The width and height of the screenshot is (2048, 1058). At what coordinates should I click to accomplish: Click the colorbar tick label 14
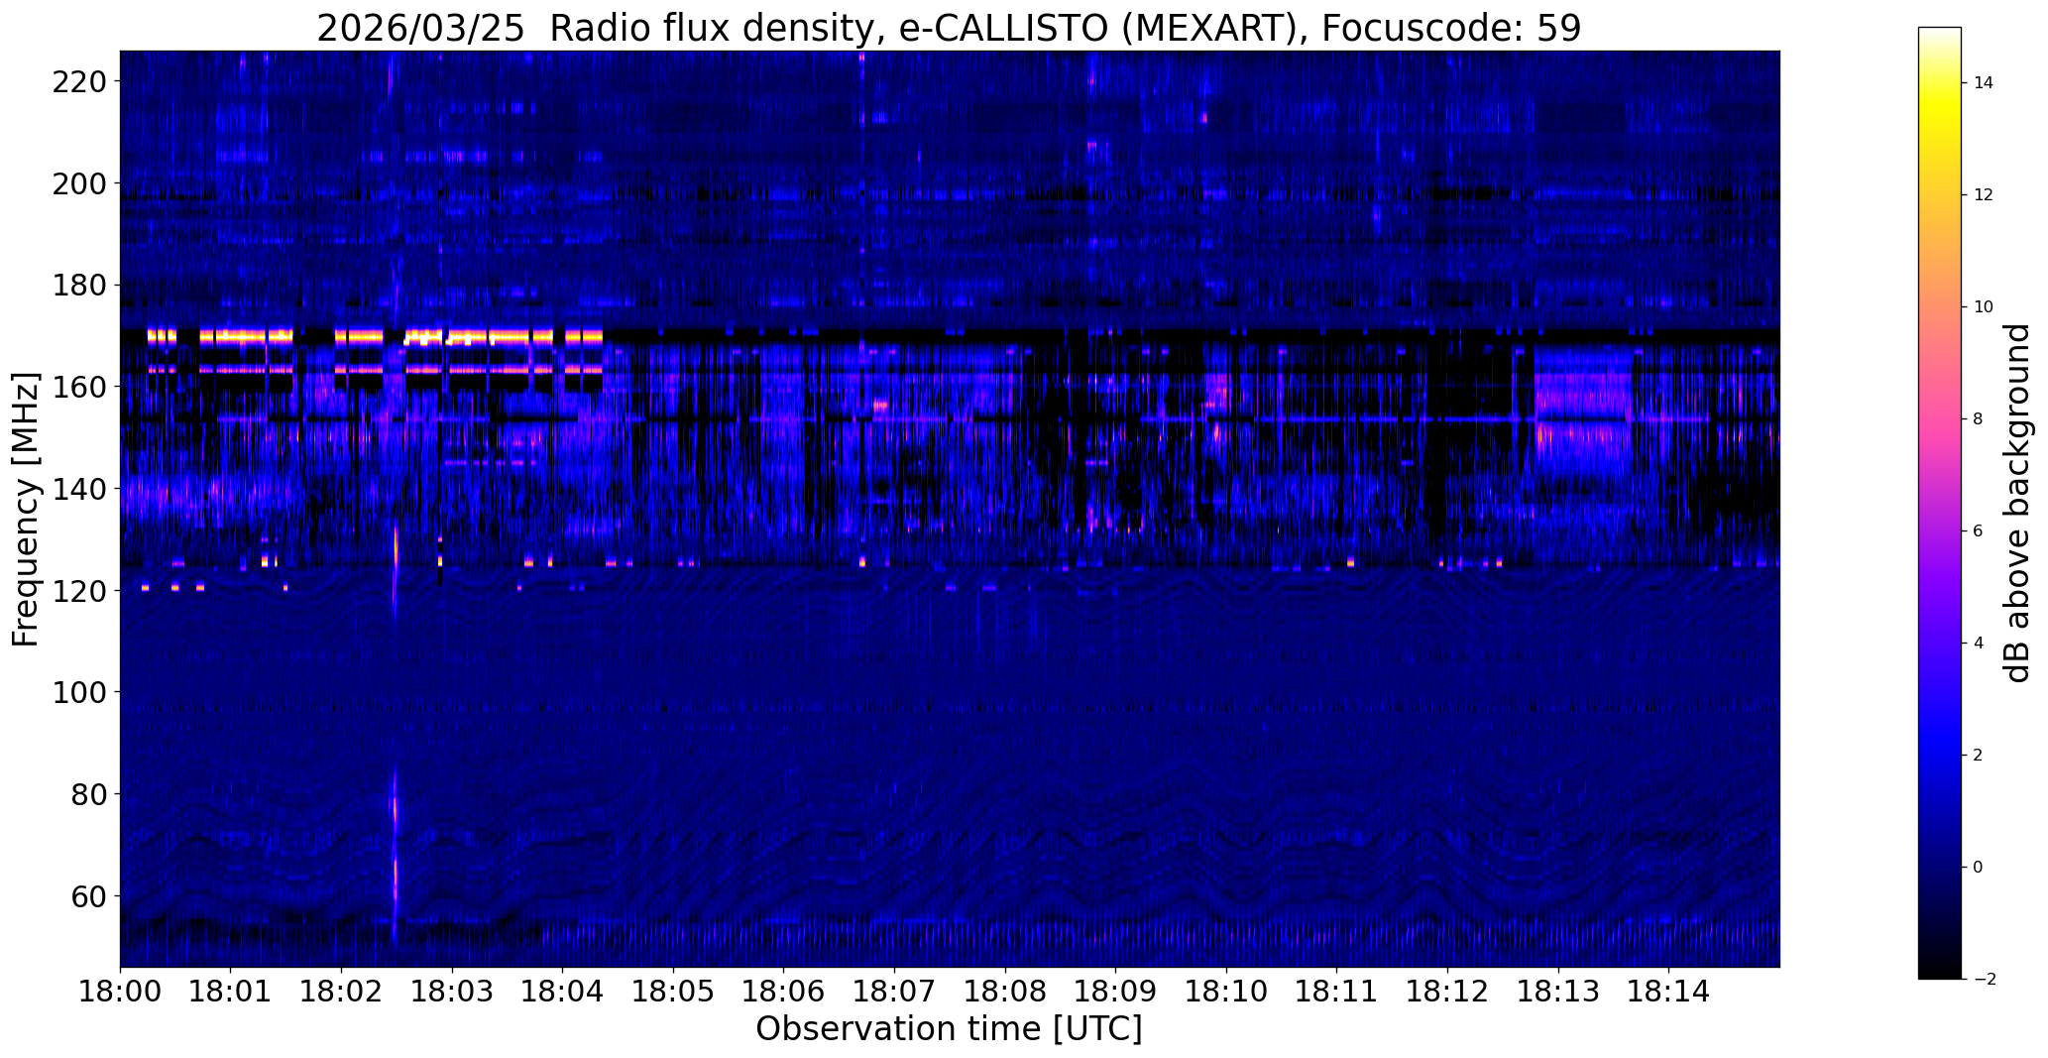(1984, 83)
